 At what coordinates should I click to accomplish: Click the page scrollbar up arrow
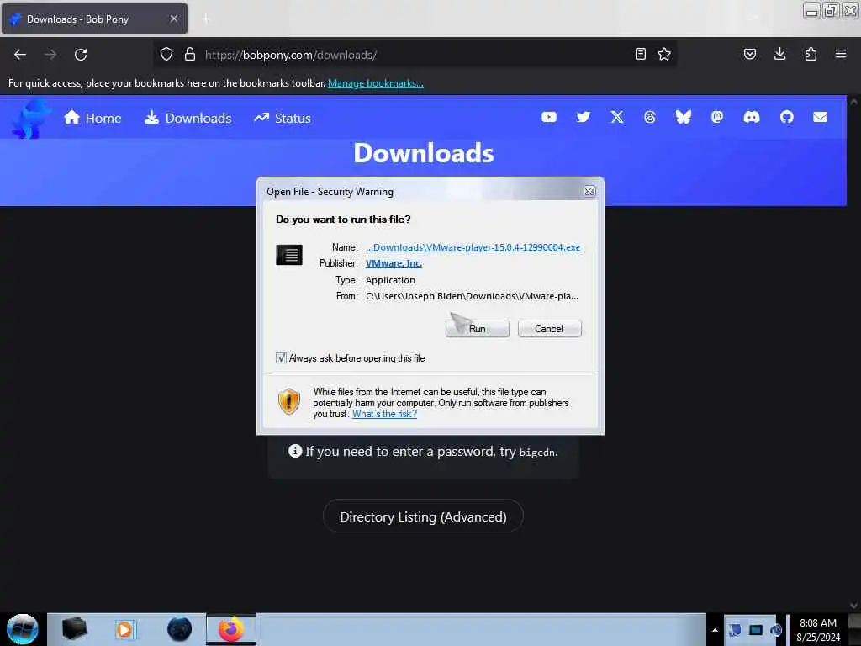(x=853, y=102)
